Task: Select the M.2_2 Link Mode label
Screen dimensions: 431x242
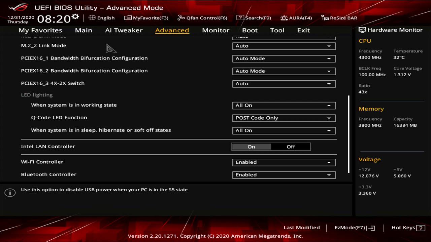Action: click(x=43, y=46)
